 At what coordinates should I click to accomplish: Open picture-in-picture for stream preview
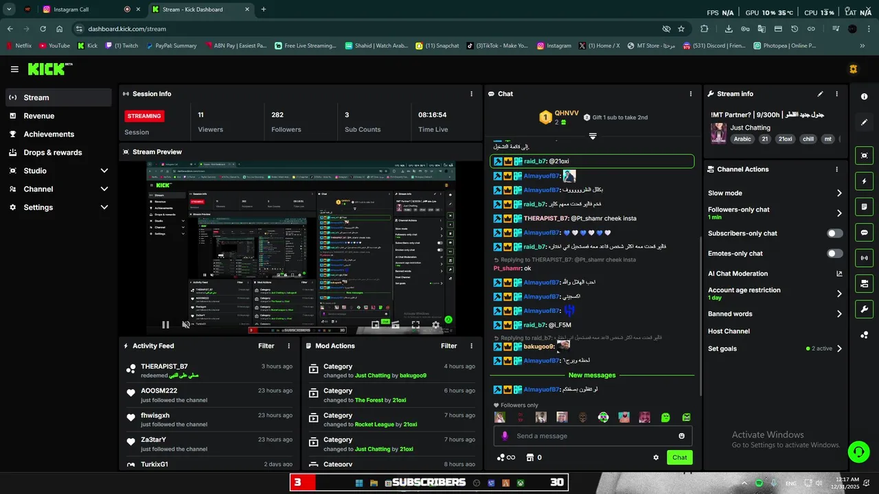(x=375, y=325)
